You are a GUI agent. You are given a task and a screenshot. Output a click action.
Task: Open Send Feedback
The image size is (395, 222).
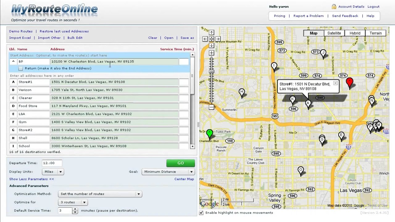(x=345, y=16)
